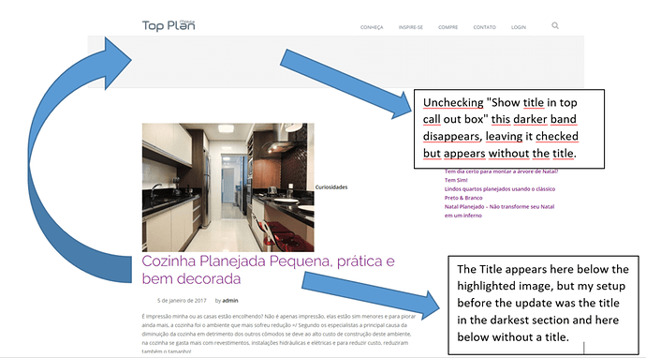Open link Lindos quartos planejados Preto & Branco

click(x=500, y=193)
